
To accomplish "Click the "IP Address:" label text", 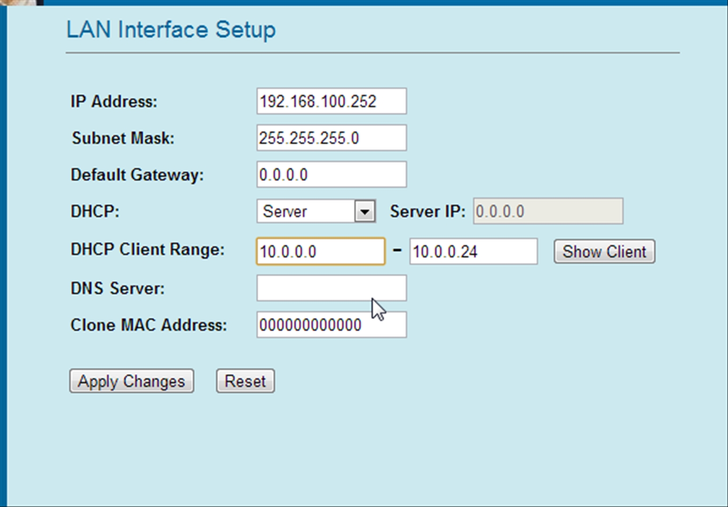I will pos(114,101).
